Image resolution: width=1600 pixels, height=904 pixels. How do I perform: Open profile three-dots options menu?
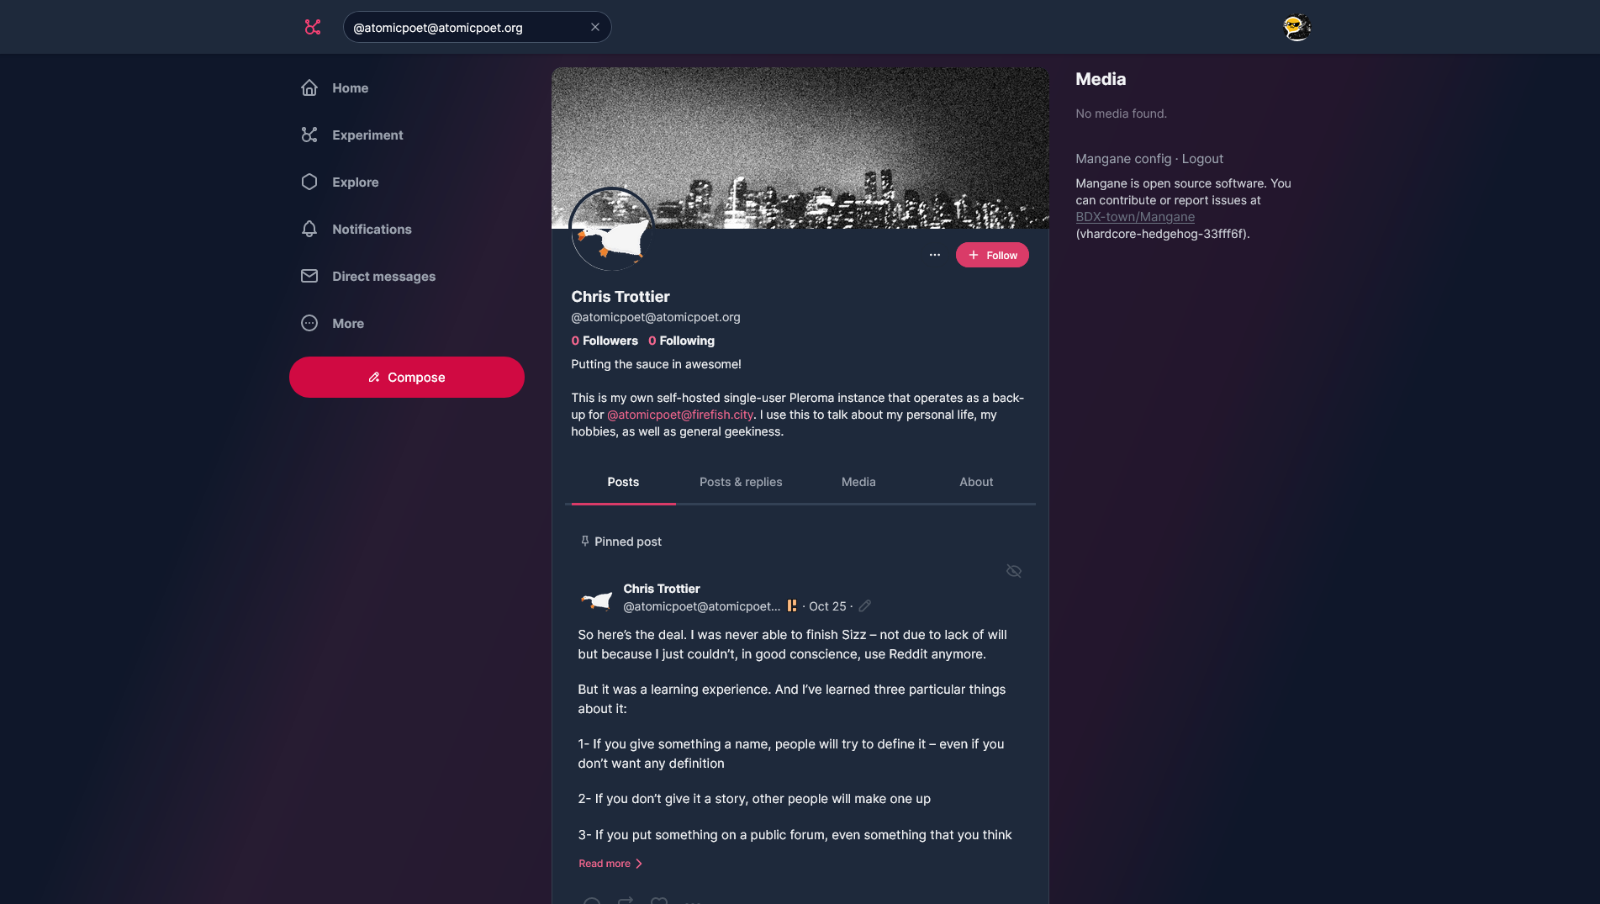point(935,255)
